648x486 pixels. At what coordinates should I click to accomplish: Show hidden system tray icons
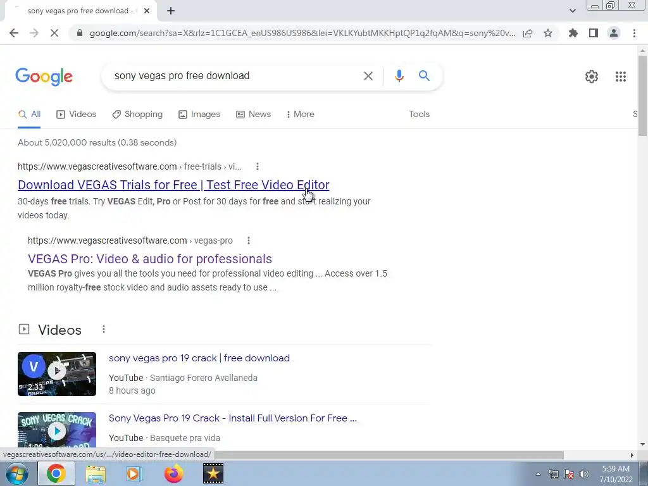[538, 475]
